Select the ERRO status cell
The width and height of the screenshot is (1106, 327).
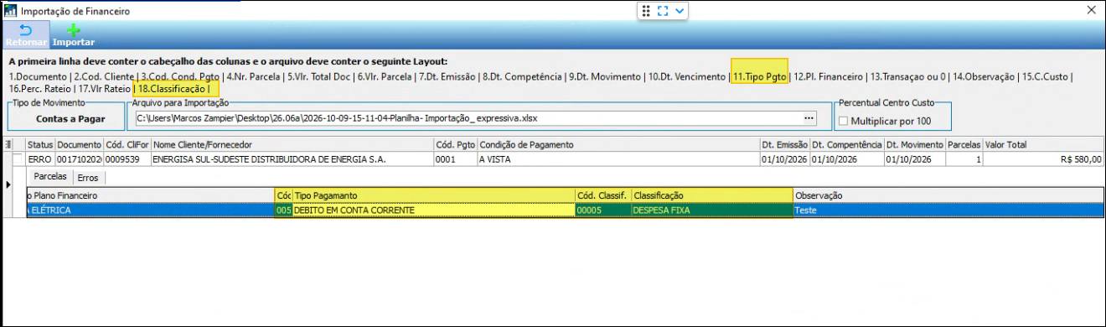(x=40, y=158)
